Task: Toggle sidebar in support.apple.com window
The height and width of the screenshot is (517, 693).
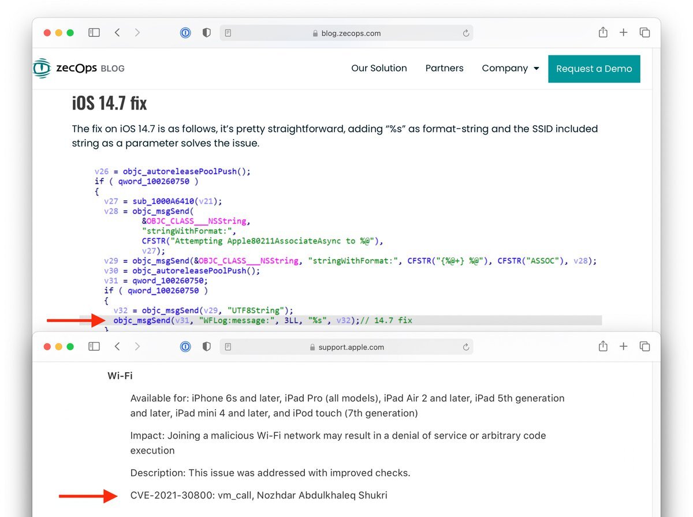Action: tap(94, 347)
